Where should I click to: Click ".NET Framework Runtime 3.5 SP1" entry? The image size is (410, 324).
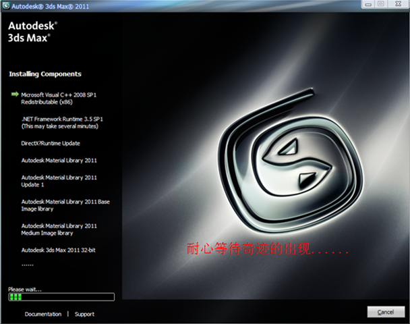click(62, 123)
